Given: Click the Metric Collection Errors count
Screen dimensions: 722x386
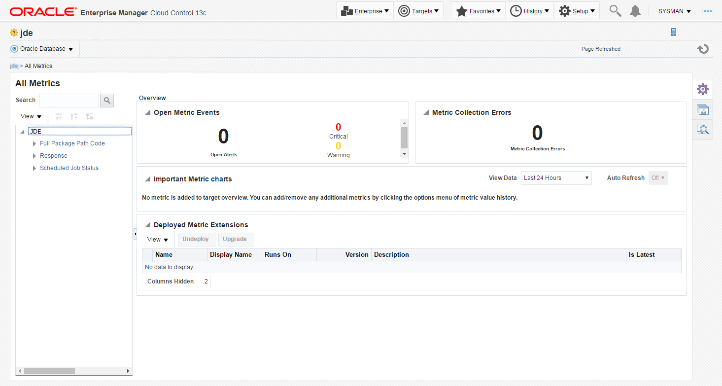Looking at the screenshot, I should point(537,133).
